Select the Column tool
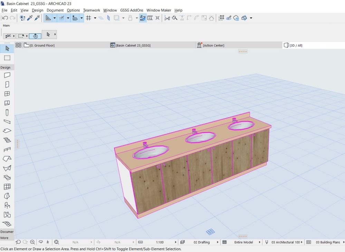345x252 pixels. pos(7,112)
